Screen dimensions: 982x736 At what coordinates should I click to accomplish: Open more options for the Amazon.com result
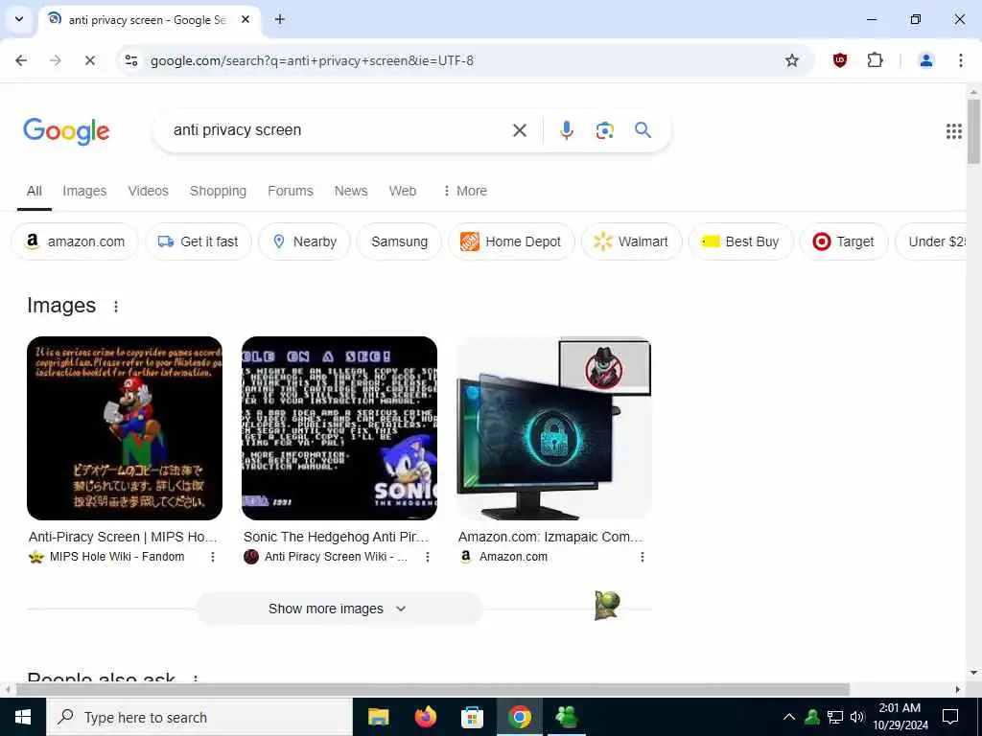642,557
